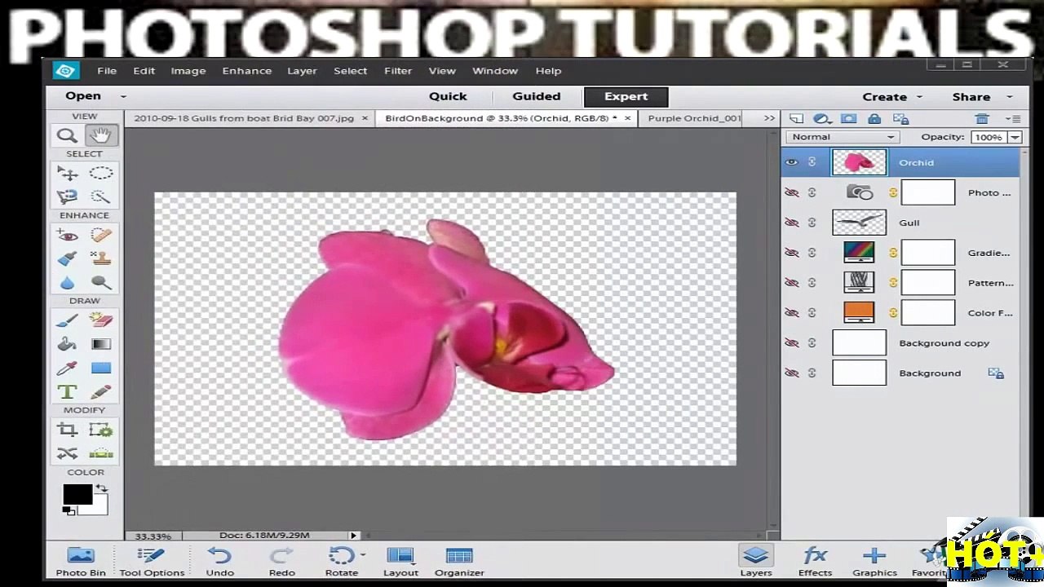Open the Filter menu
This screenshot has height=587, width=1044.
[398, 71]
